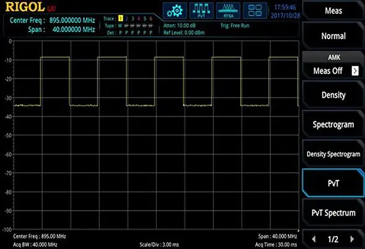
Task: Click the 2017/10/28 date display
Action: coord(285,15)
